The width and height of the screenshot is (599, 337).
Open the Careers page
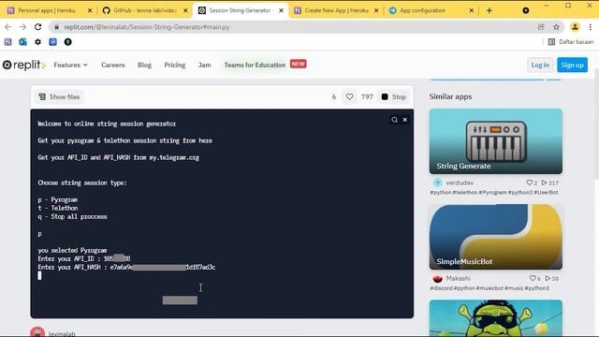click(112, 65)
